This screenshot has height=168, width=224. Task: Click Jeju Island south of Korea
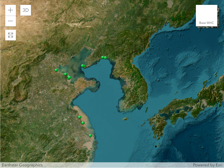(x=125, y=119)
